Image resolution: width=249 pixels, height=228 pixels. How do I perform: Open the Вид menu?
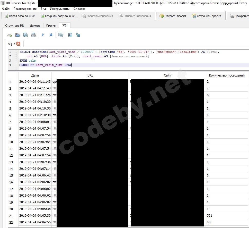(43, 9)
